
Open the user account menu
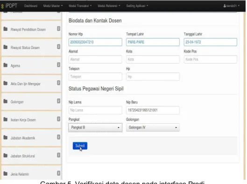tap(232, 6)
